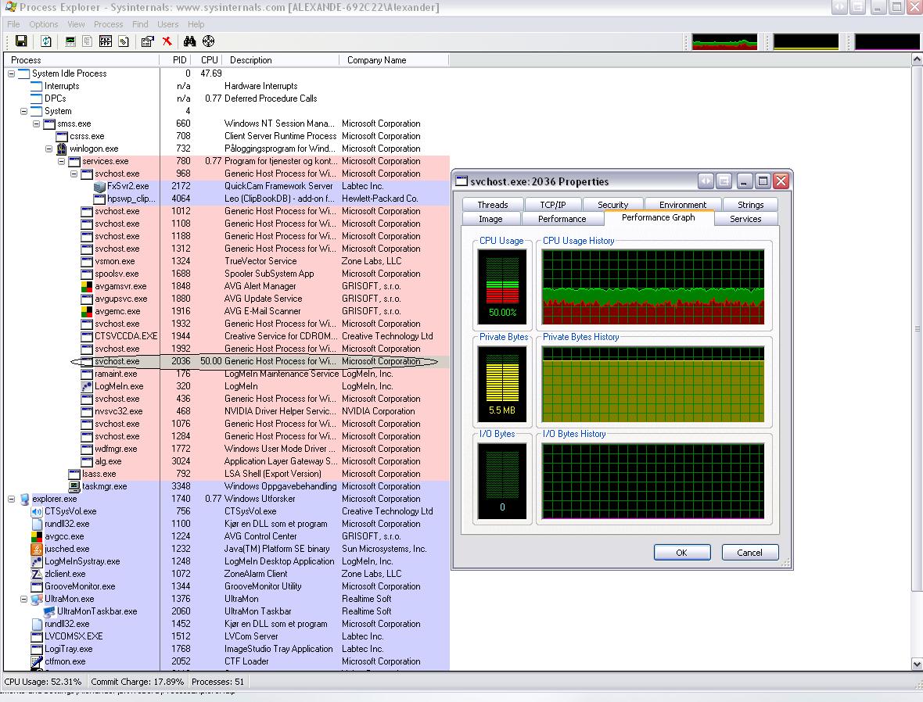
Task: Click the explorer.exe process icon
Action: point(24,499)
